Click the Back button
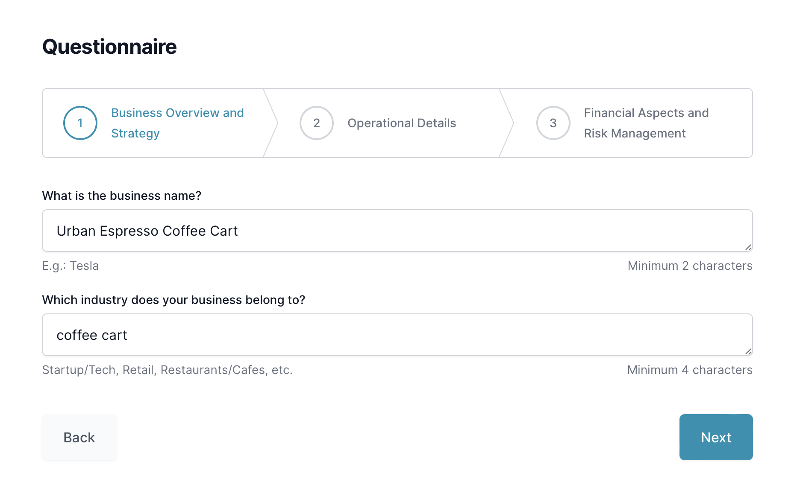Viewport: 800px width, 491px height. pyautogui.click(x=79, y=437)
